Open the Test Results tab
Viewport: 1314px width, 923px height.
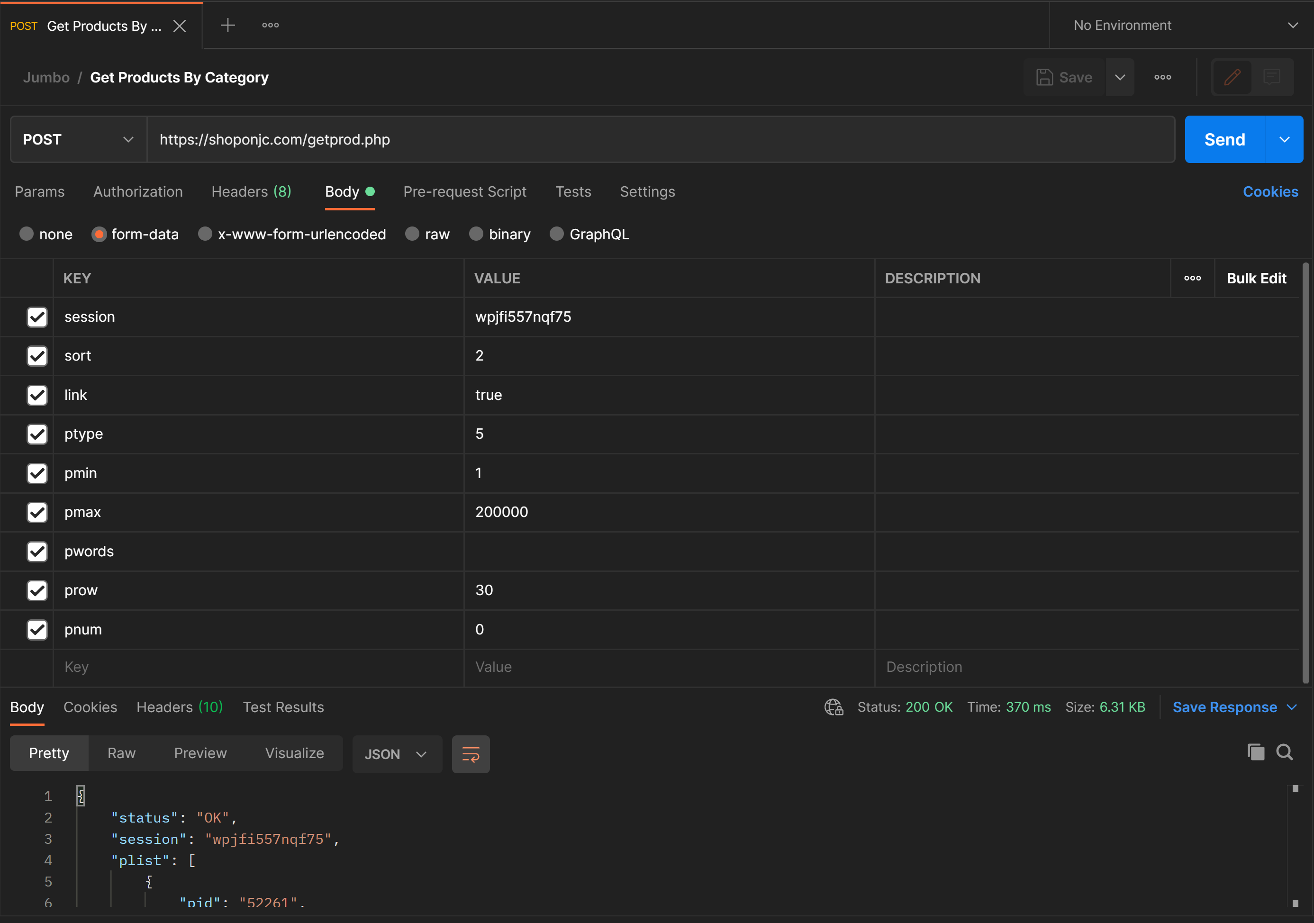coord(283,707)
